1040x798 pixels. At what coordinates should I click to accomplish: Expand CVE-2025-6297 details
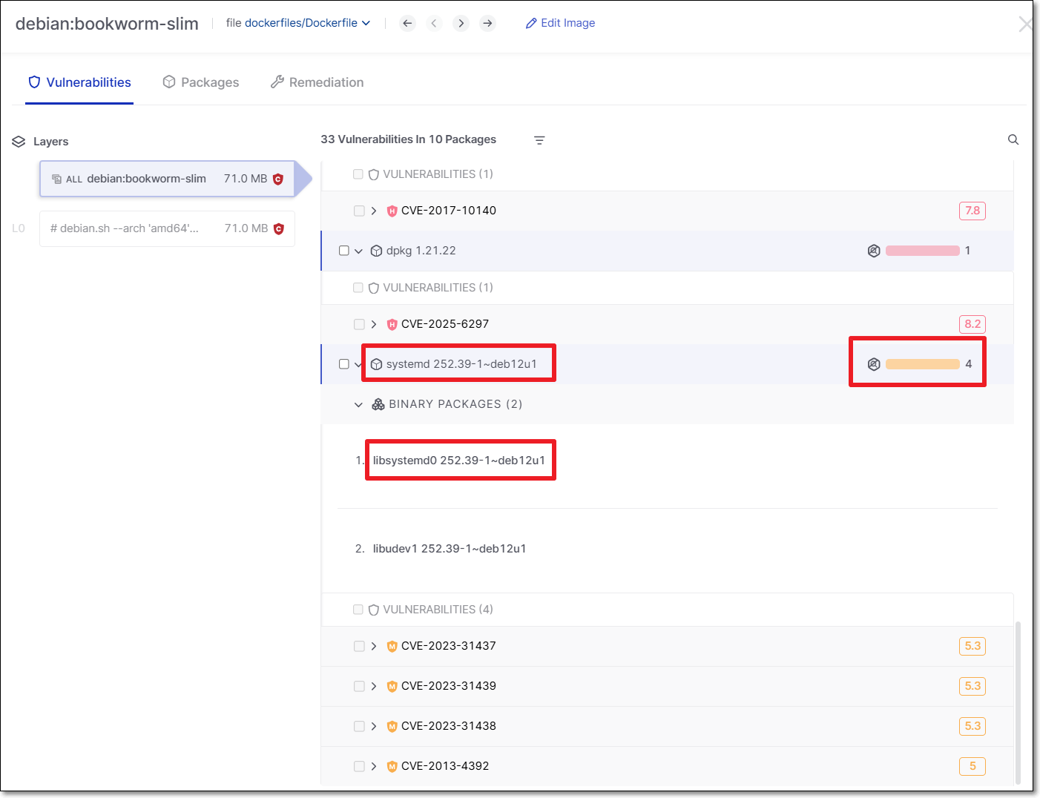[374, 324]
